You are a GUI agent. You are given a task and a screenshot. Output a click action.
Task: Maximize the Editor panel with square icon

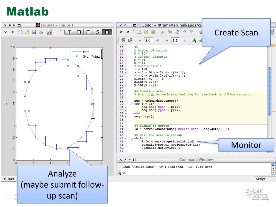pos(135,25)
